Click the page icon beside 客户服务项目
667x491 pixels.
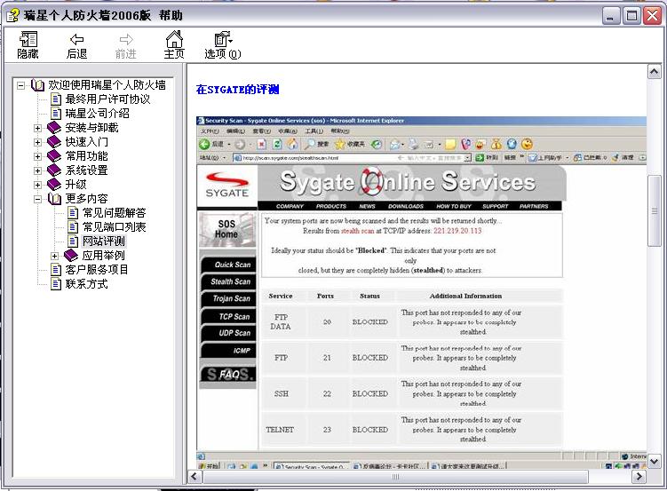click(56, 270)
